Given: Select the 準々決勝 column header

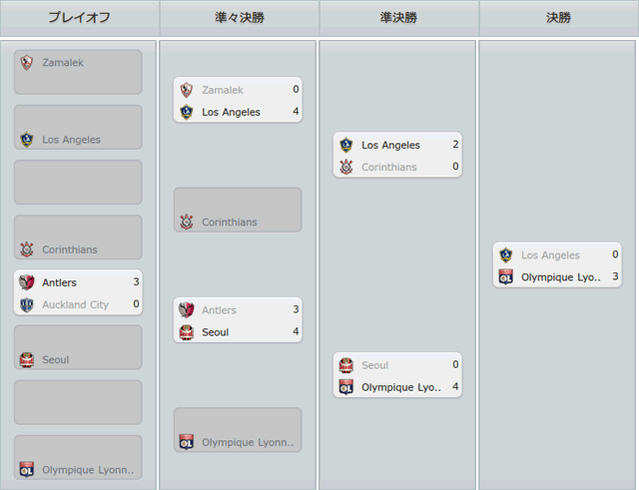Looking at the screenshot, I should [x=240, y=18].
